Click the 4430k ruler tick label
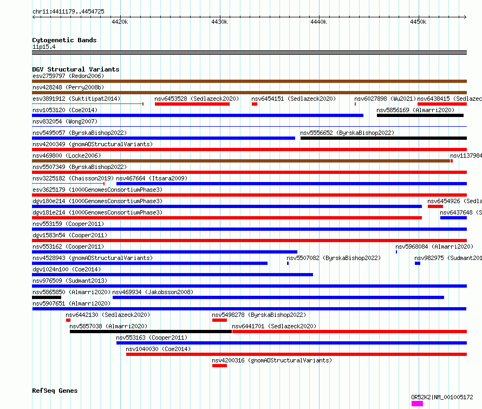The width and height of the screenshot is (482, 409). tap(219, 22)
